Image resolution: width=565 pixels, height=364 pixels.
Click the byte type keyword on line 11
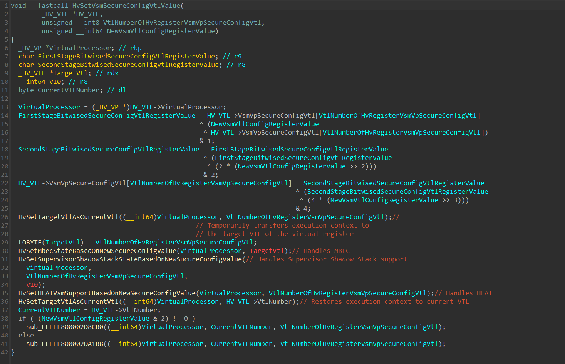tap(26, 90)
